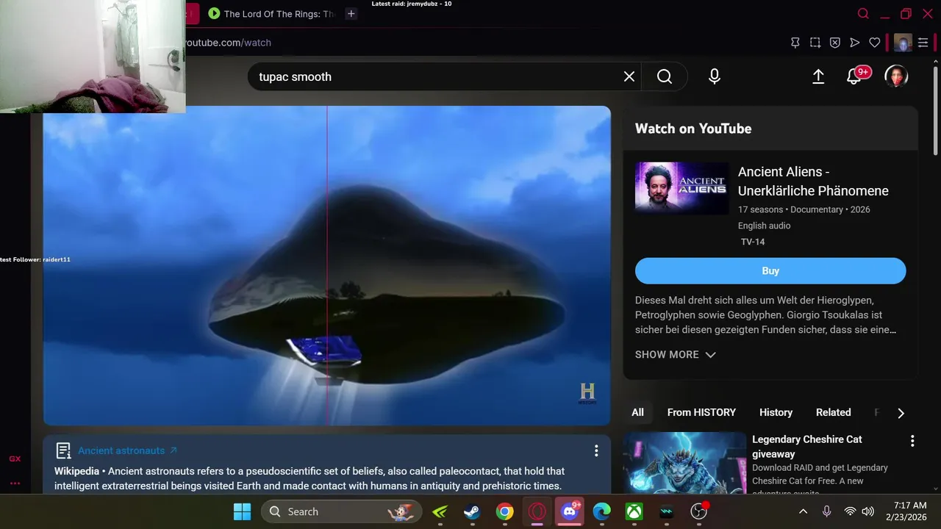The width and height of the screenshot is (941, 529).
Task: Open Discord from the taskbar
Action: coord(570,511)
